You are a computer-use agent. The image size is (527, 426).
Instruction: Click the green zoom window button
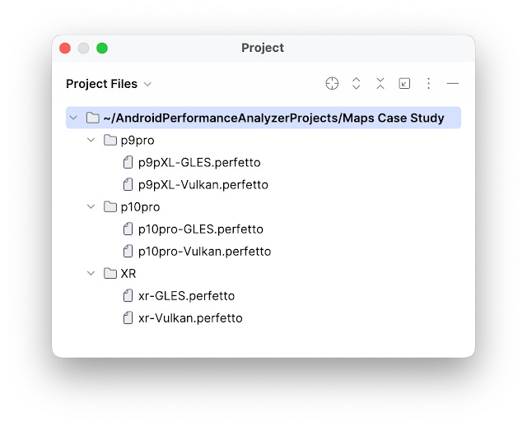102,48
